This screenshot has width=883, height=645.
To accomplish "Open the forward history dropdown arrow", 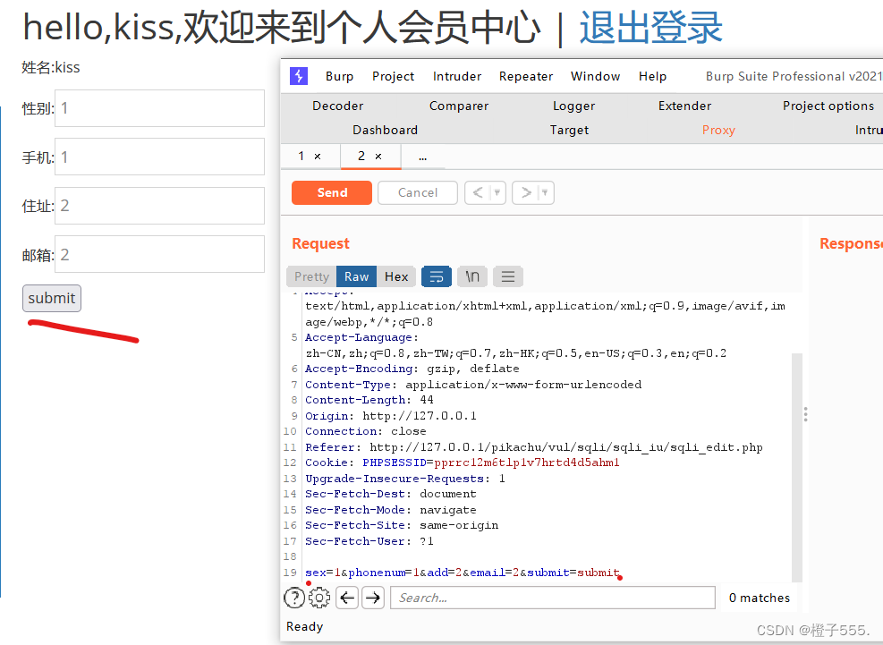I will [x=545, y=192].
